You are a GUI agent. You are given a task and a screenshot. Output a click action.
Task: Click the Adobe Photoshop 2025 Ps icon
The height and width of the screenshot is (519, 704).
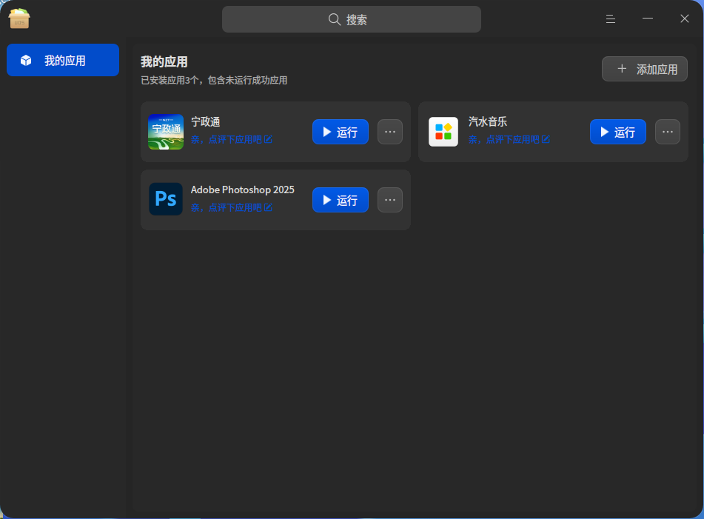[166, 199]
